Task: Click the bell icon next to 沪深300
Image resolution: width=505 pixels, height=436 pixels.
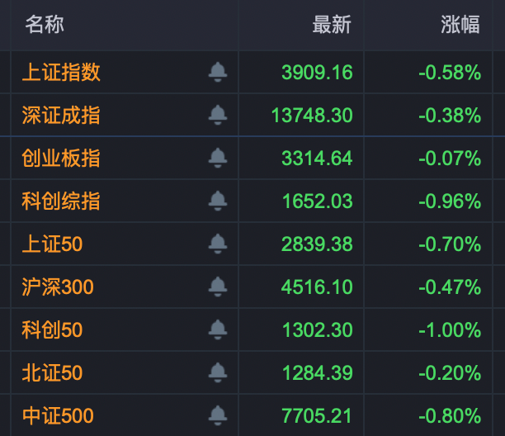Action: (x=218, y=287)
